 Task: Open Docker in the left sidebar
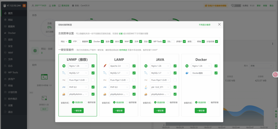(x=14, y=33)
